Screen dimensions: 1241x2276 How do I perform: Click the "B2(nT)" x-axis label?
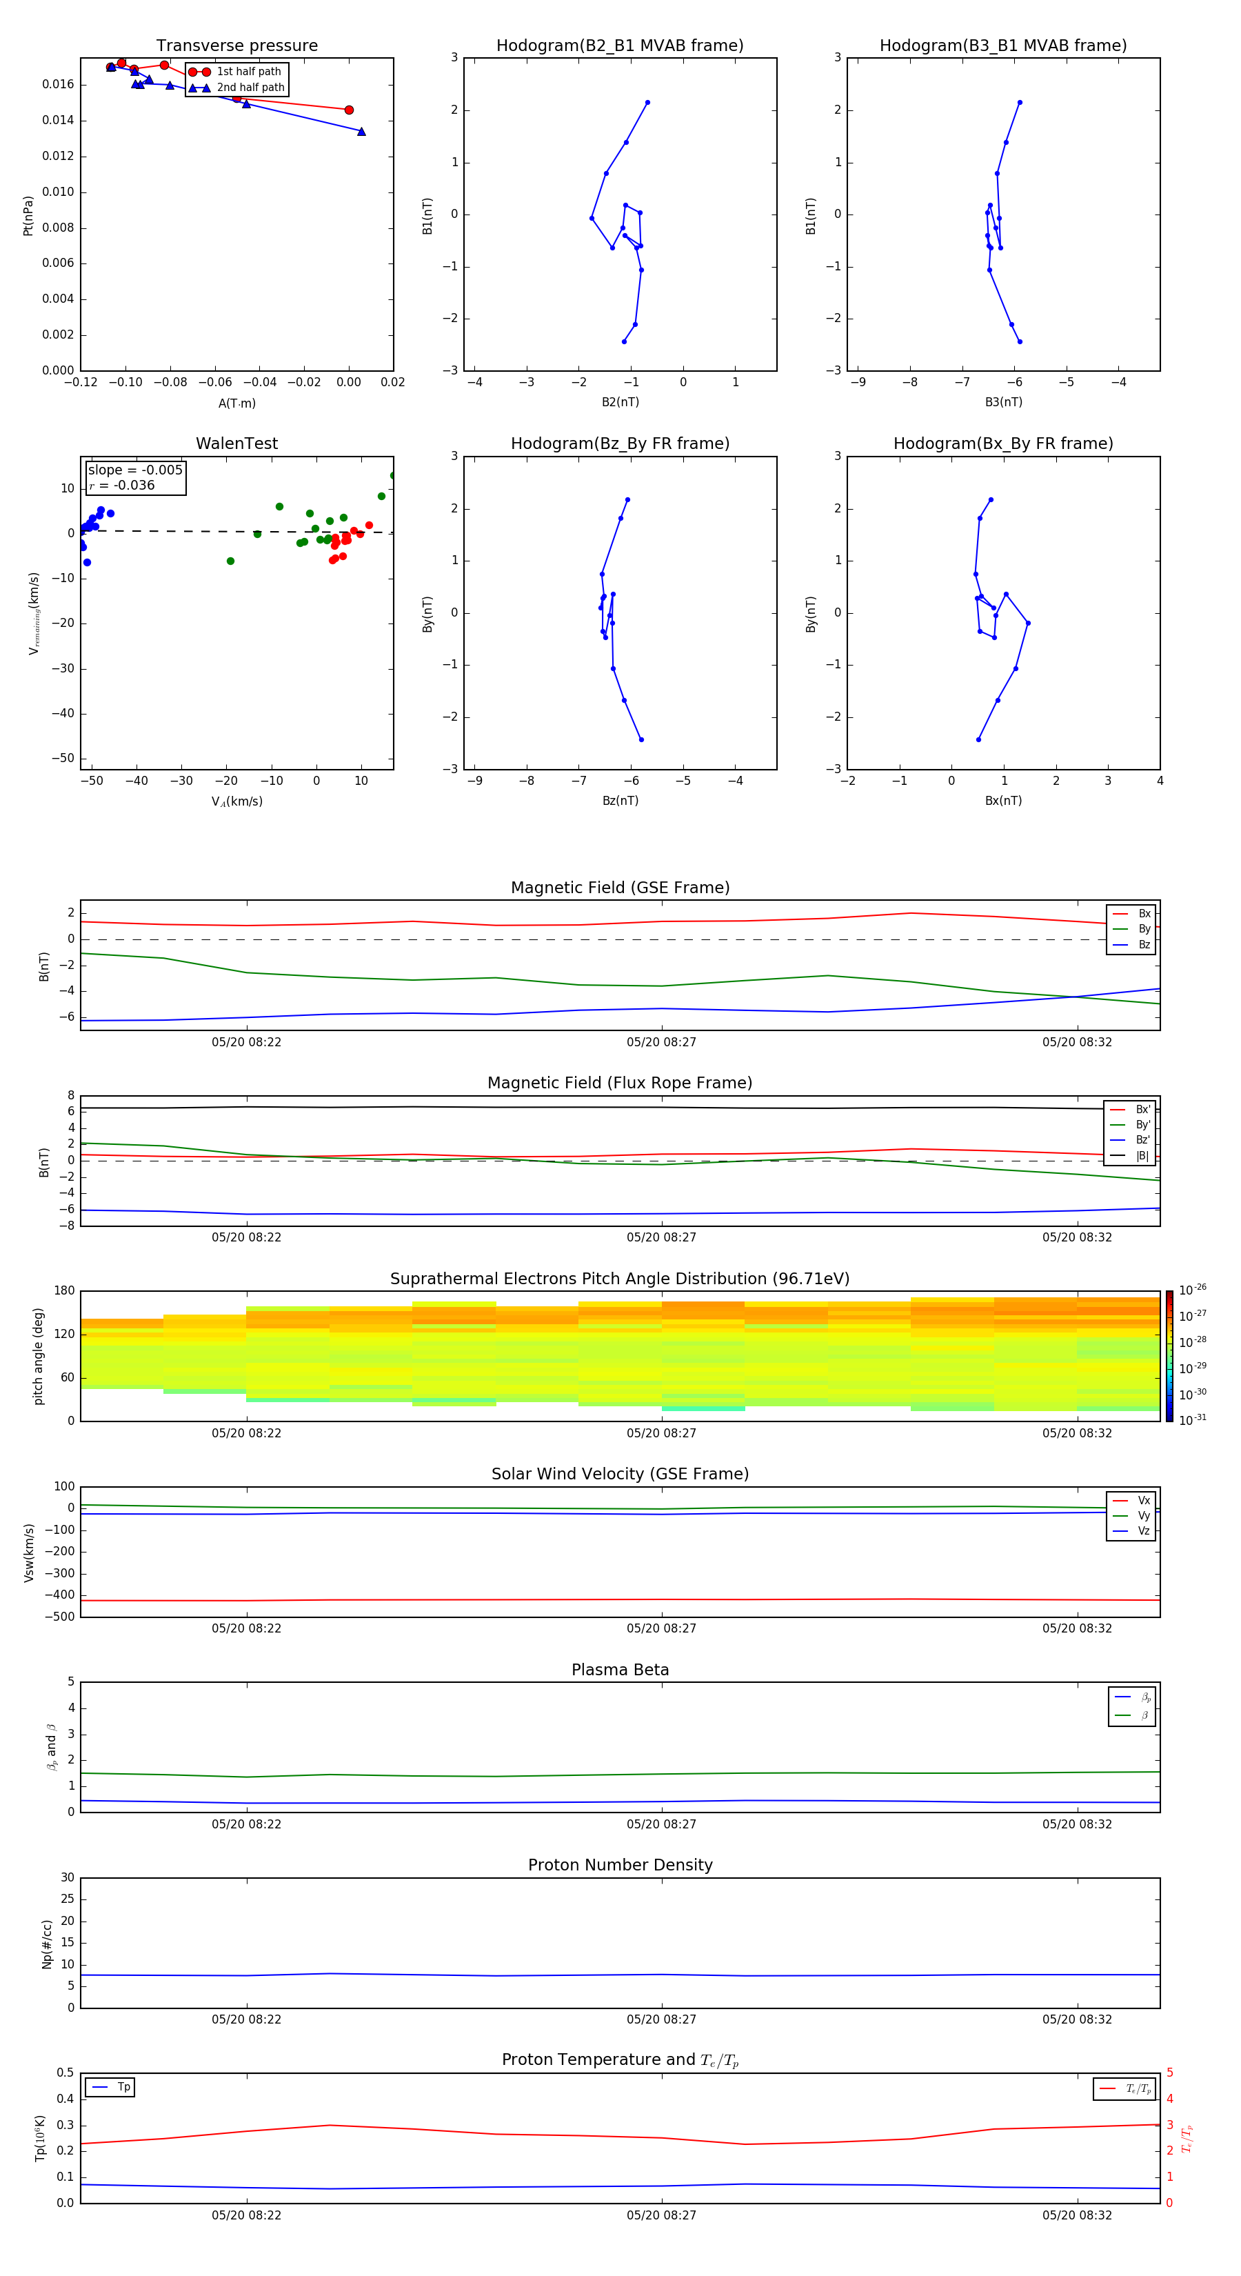620,403
